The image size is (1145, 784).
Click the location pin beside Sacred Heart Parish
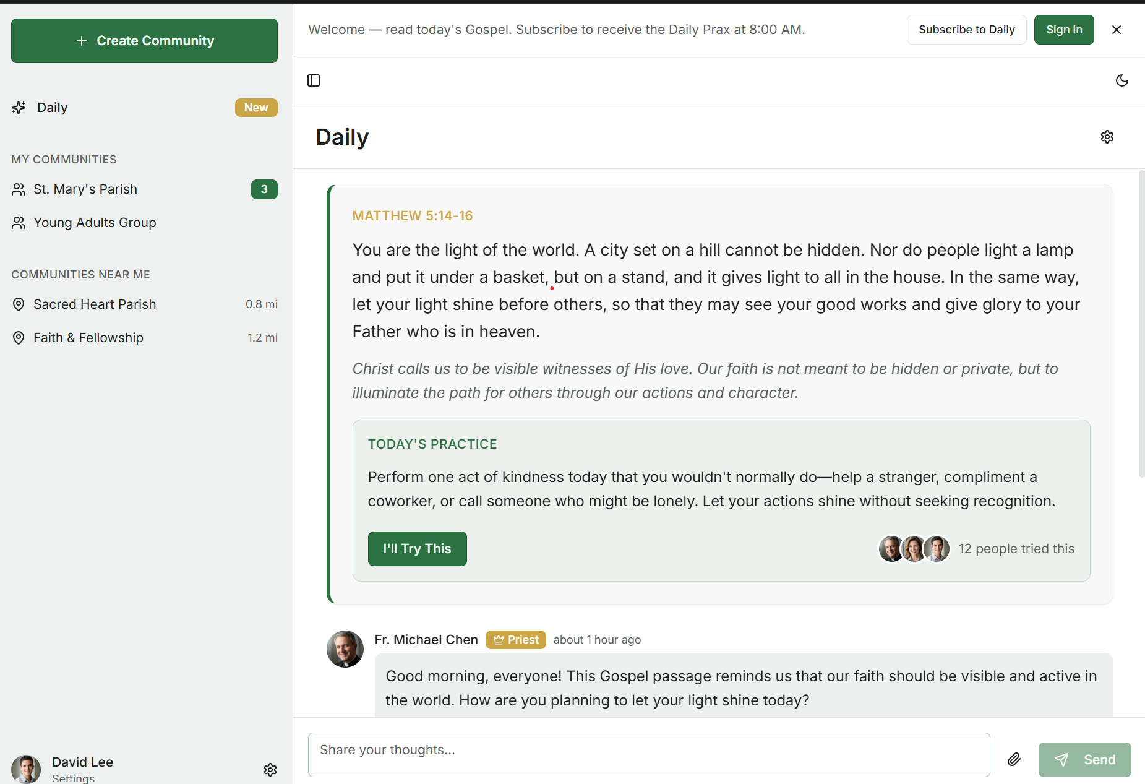19,304
